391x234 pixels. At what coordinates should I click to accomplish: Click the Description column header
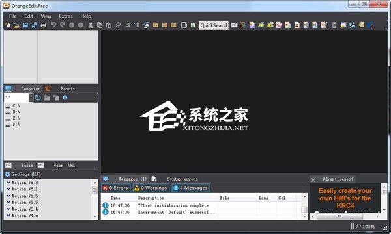pos(151,198)
